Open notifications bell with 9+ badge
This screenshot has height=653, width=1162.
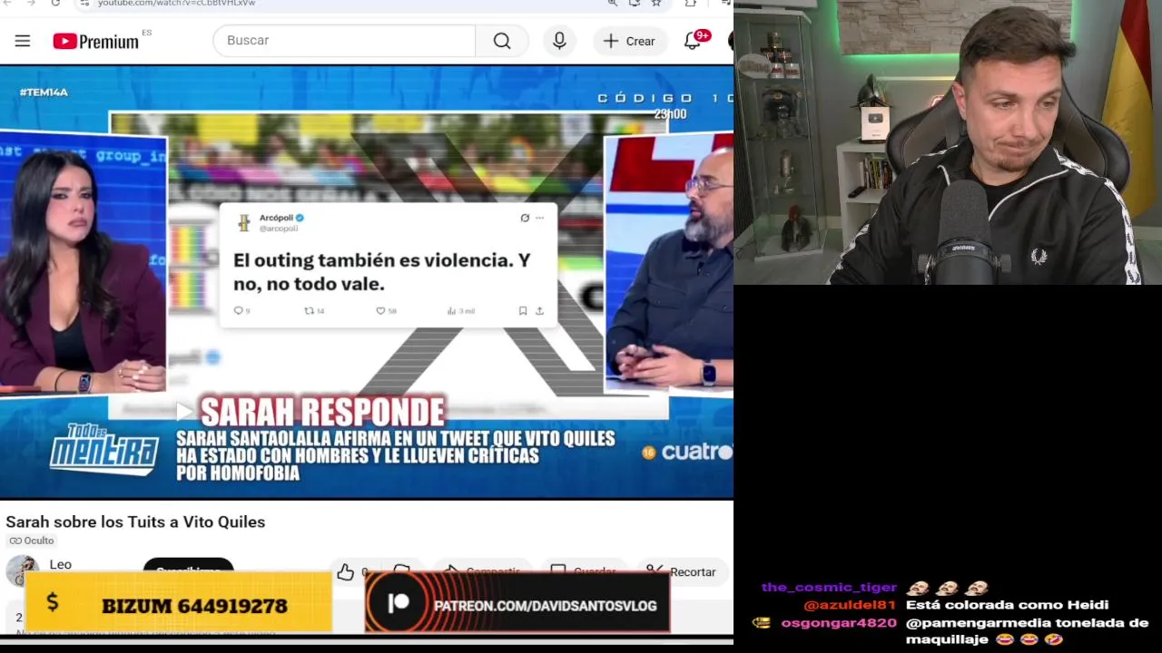click(x=694, y=41)
